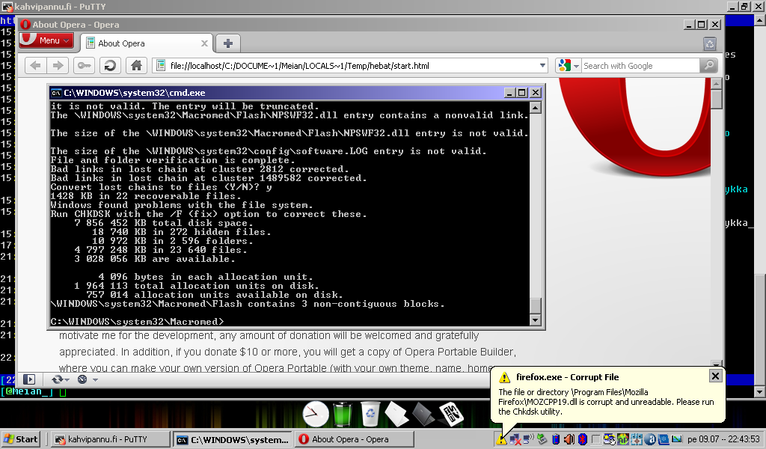This screenshot has height=449, width=766.
Task: Add a new tab with plus button
Action: click(228, 43)
